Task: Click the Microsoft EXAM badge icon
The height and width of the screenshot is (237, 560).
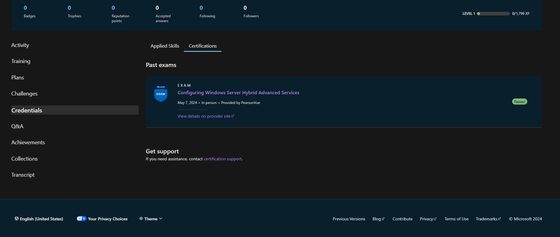Action: click(x=161, y=93)
